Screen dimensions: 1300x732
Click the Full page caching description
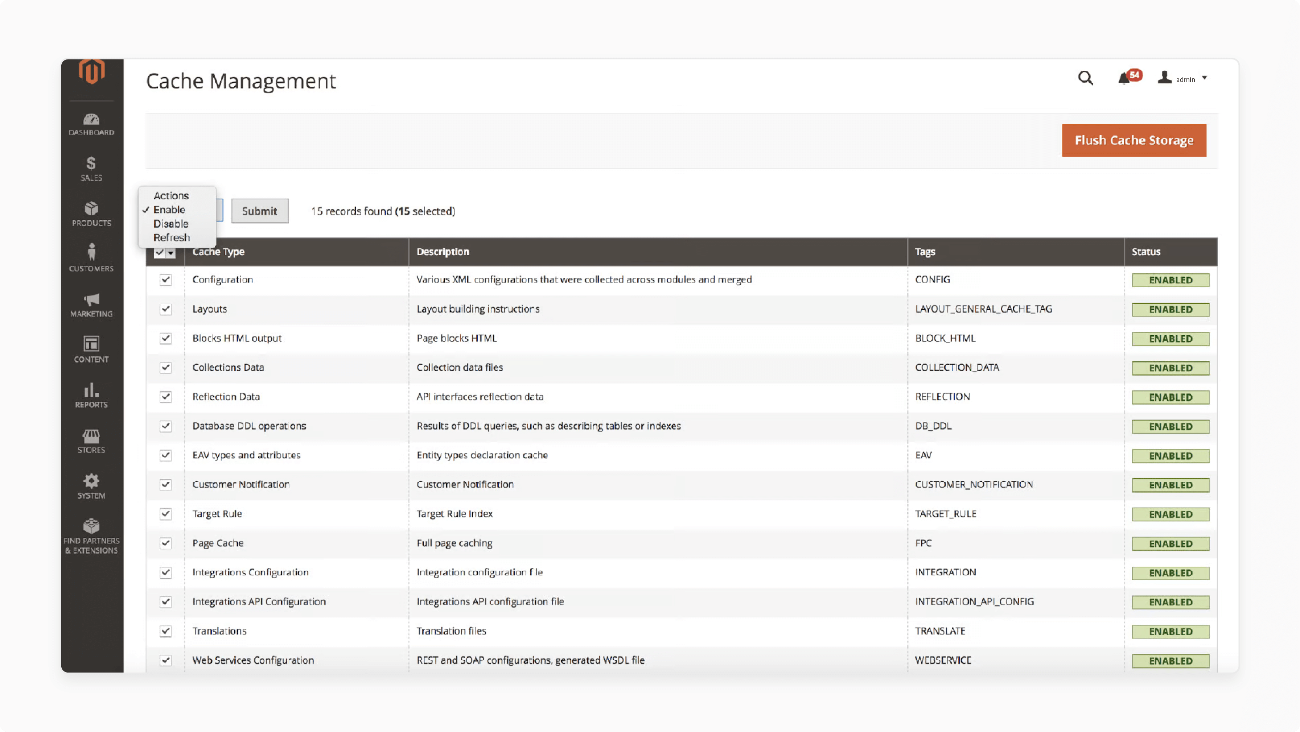[x=454, y=543]
